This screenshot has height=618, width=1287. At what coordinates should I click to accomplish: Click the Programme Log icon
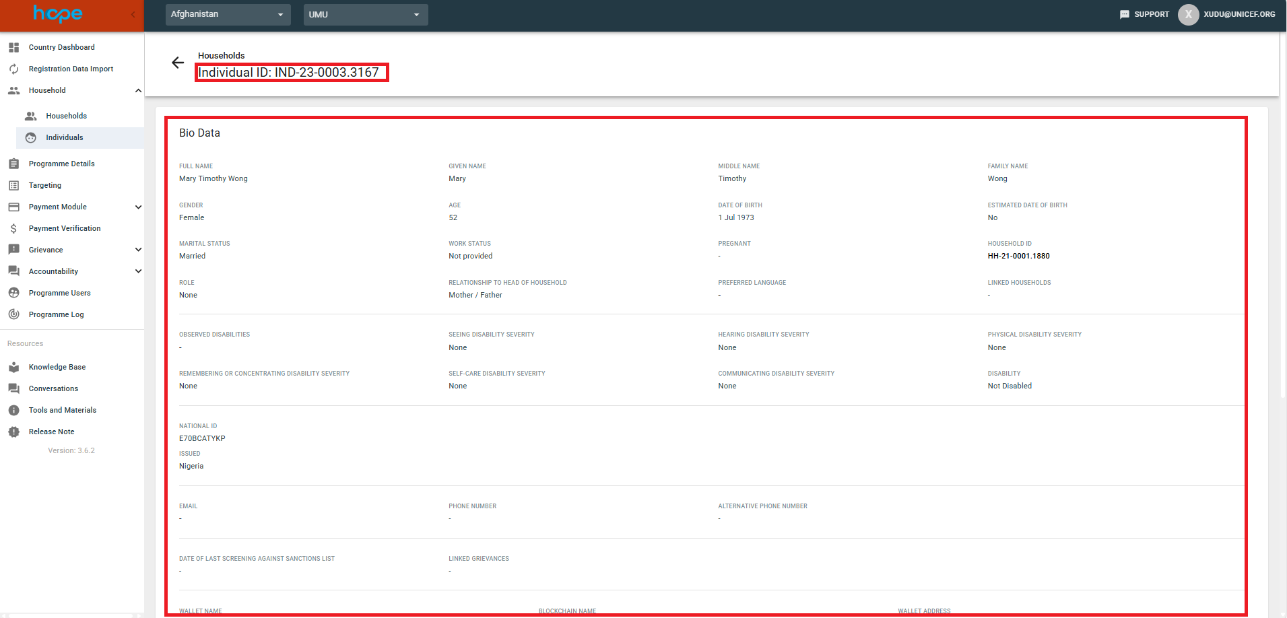point(13,314)
